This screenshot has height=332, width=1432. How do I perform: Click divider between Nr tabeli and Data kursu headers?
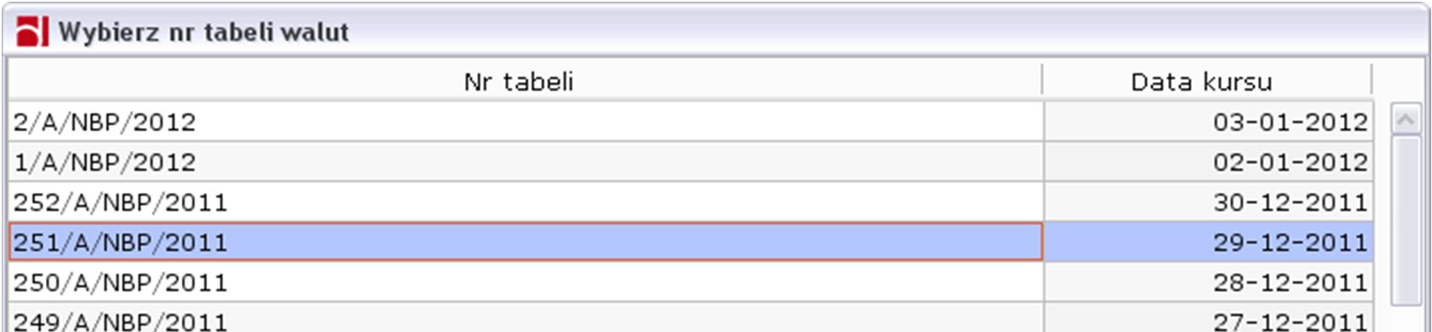click(1042, 81)
